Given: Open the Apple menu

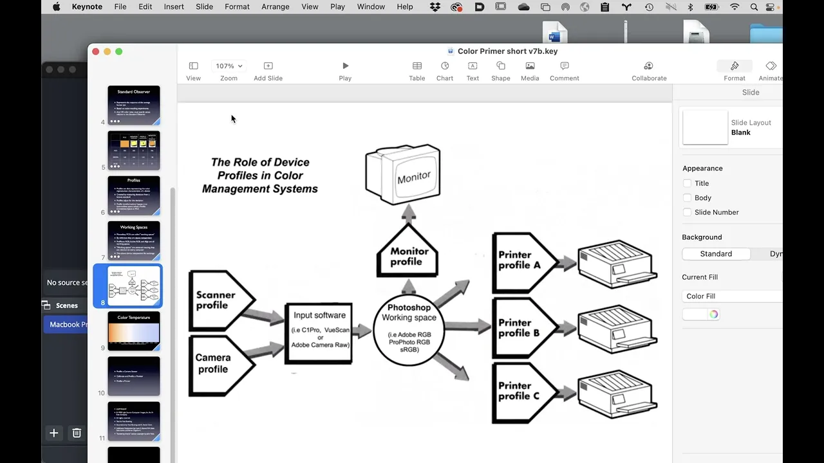Looking at the screenshot, I should tap(56, 6).
